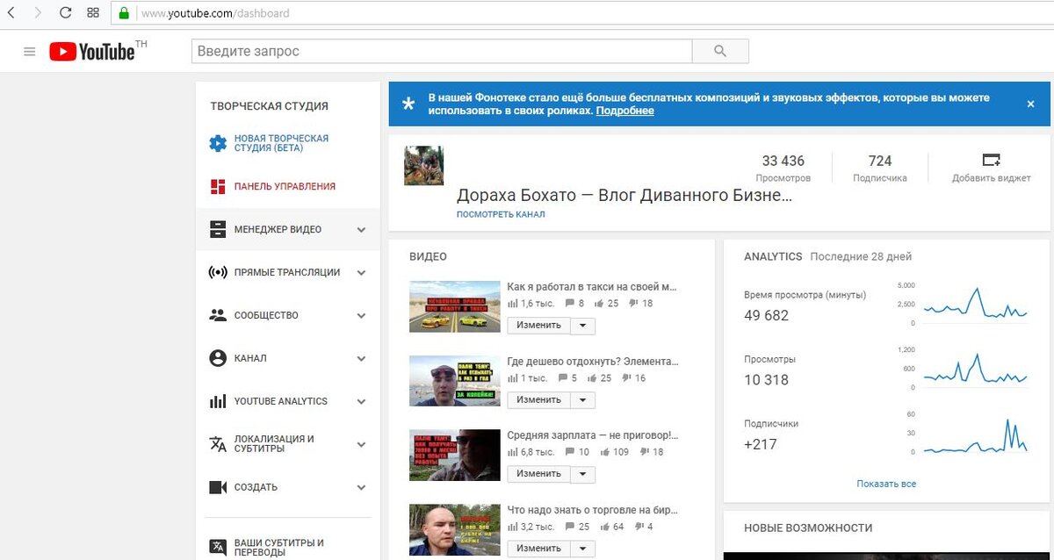
Task: Follow the Подробнее link in banner
Action: (x=624, y=111)
